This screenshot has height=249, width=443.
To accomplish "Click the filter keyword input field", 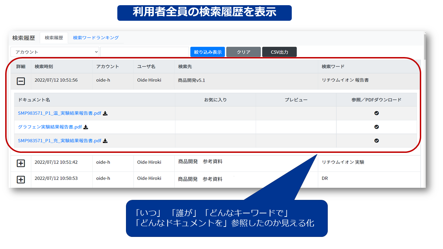I will (x=144, y=52).
